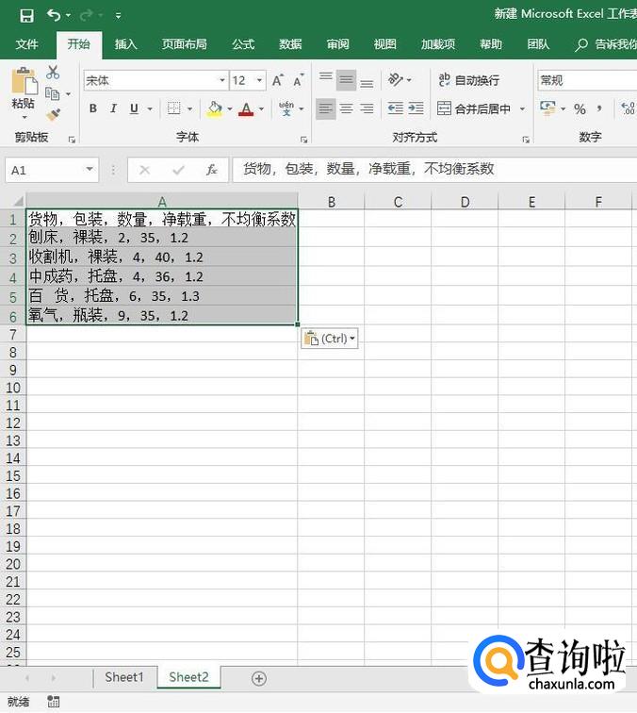Add a new sheet with plus icon
The width and height of the screenshot is (637, 713).
pos(259,678)
